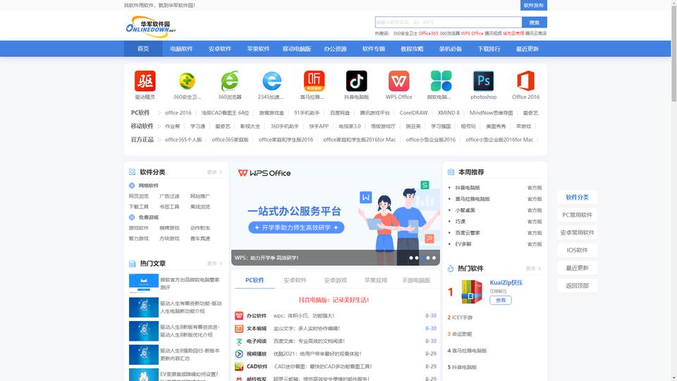Open the 喜马拉雅 icon
The image size is (677, 381).
click(x=314, y=80)
